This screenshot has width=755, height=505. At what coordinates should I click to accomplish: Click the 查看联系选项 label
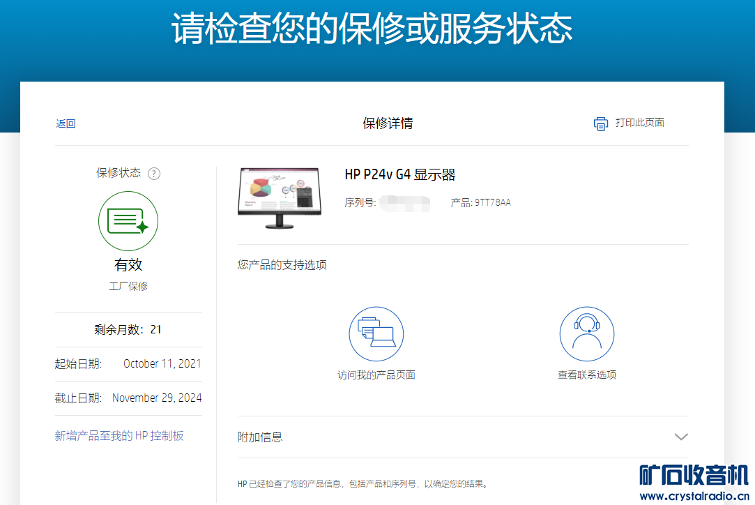tap(587, 375)
